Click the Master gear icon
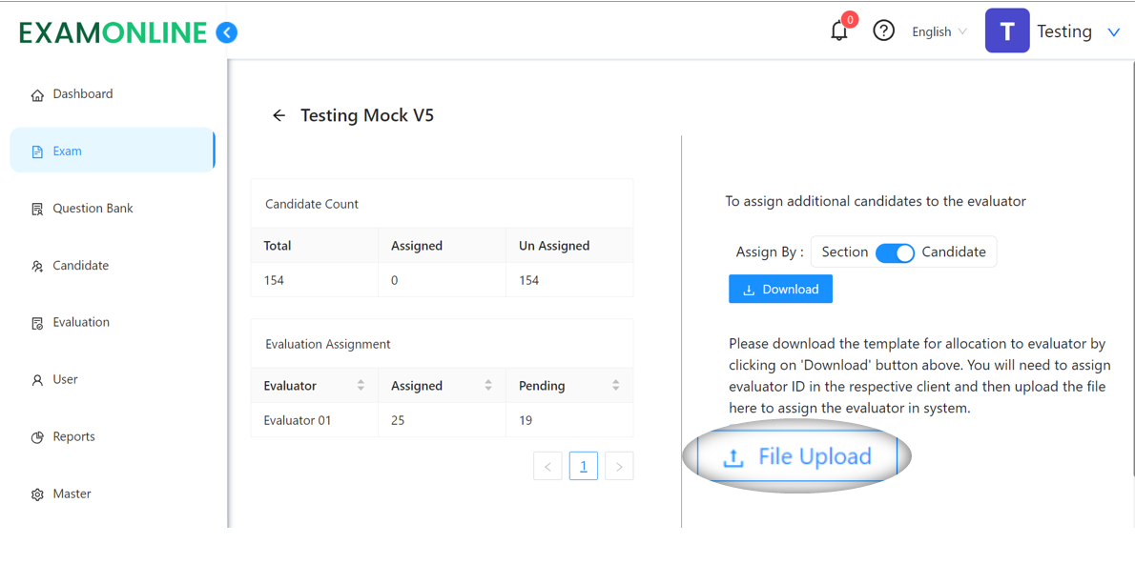The image size is (1135, 564). point(37,494)
